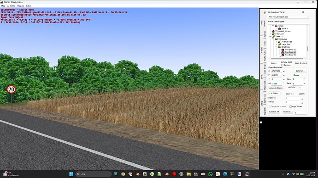Click the Auto Rot. All button

pos(274,111)
